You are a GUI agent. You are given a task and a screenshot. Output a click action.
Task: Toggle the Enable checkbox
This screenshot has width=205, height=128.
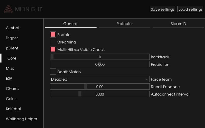[x=53, y=35]
